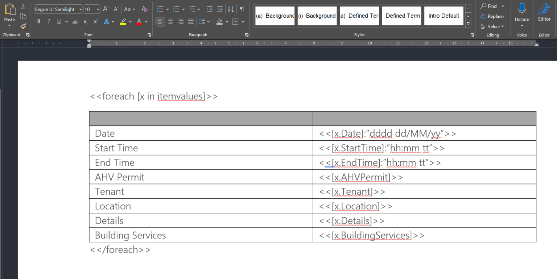
Task: Click the Replace button
Action: (x=492, y=16)
